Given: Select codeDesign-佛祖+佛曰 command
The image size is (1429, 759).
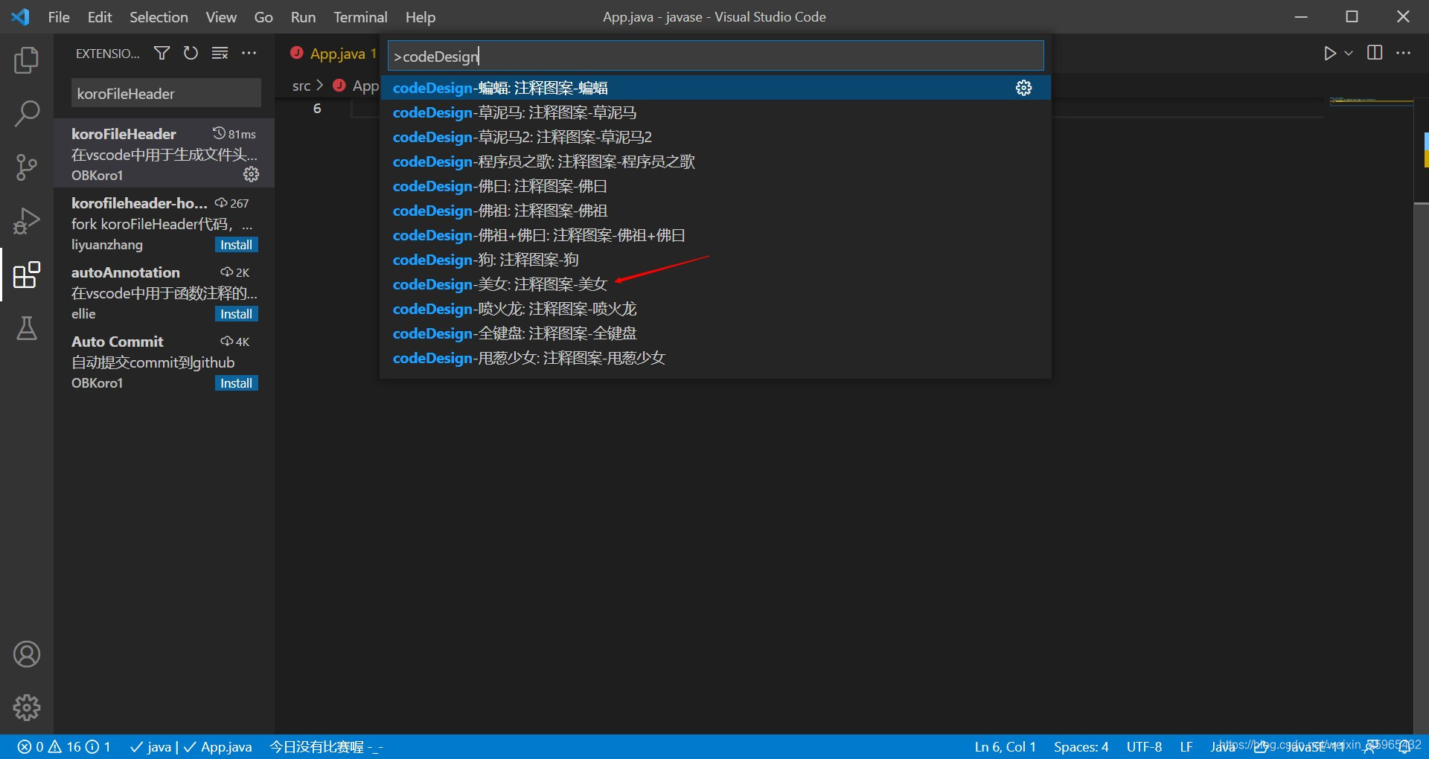Looking at the screenshot, I should [x=715, y=235].
